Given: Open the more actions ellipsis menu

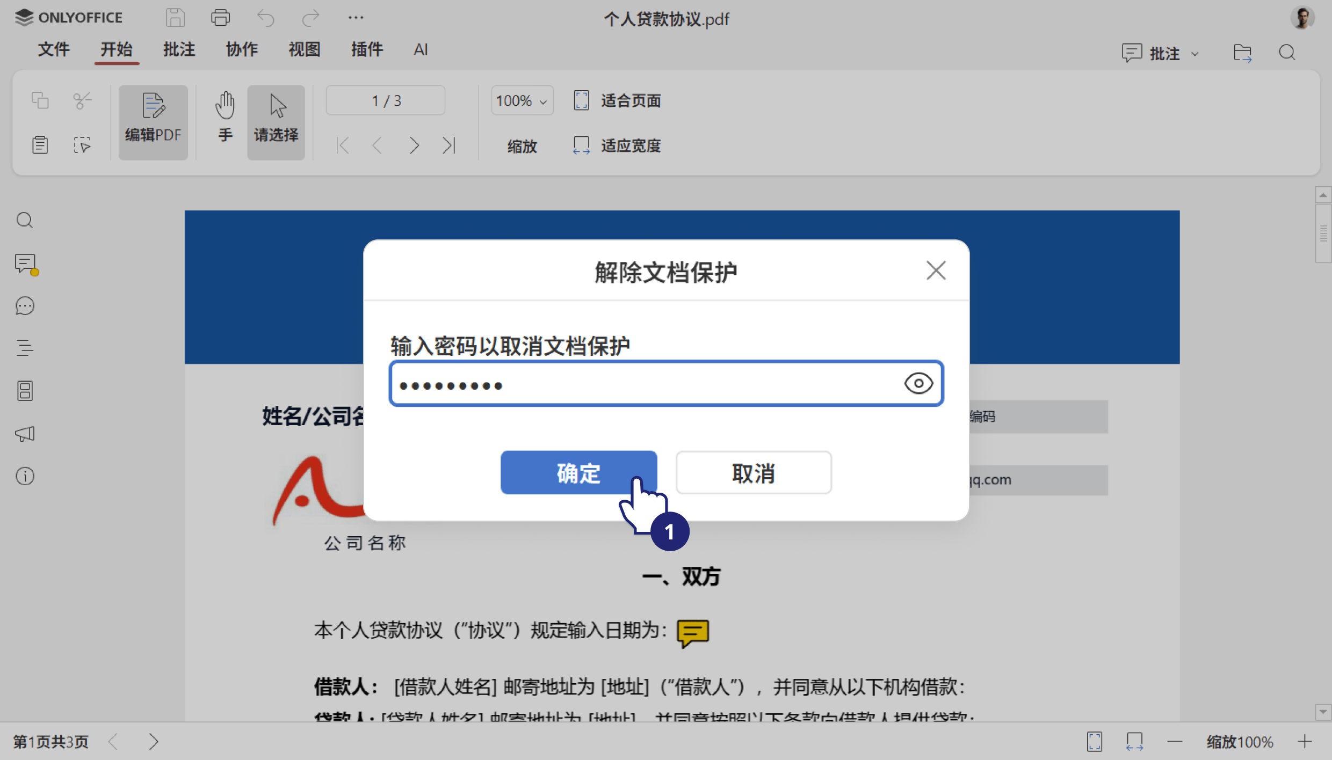Looking at the screenshot, I should point(355,18).
